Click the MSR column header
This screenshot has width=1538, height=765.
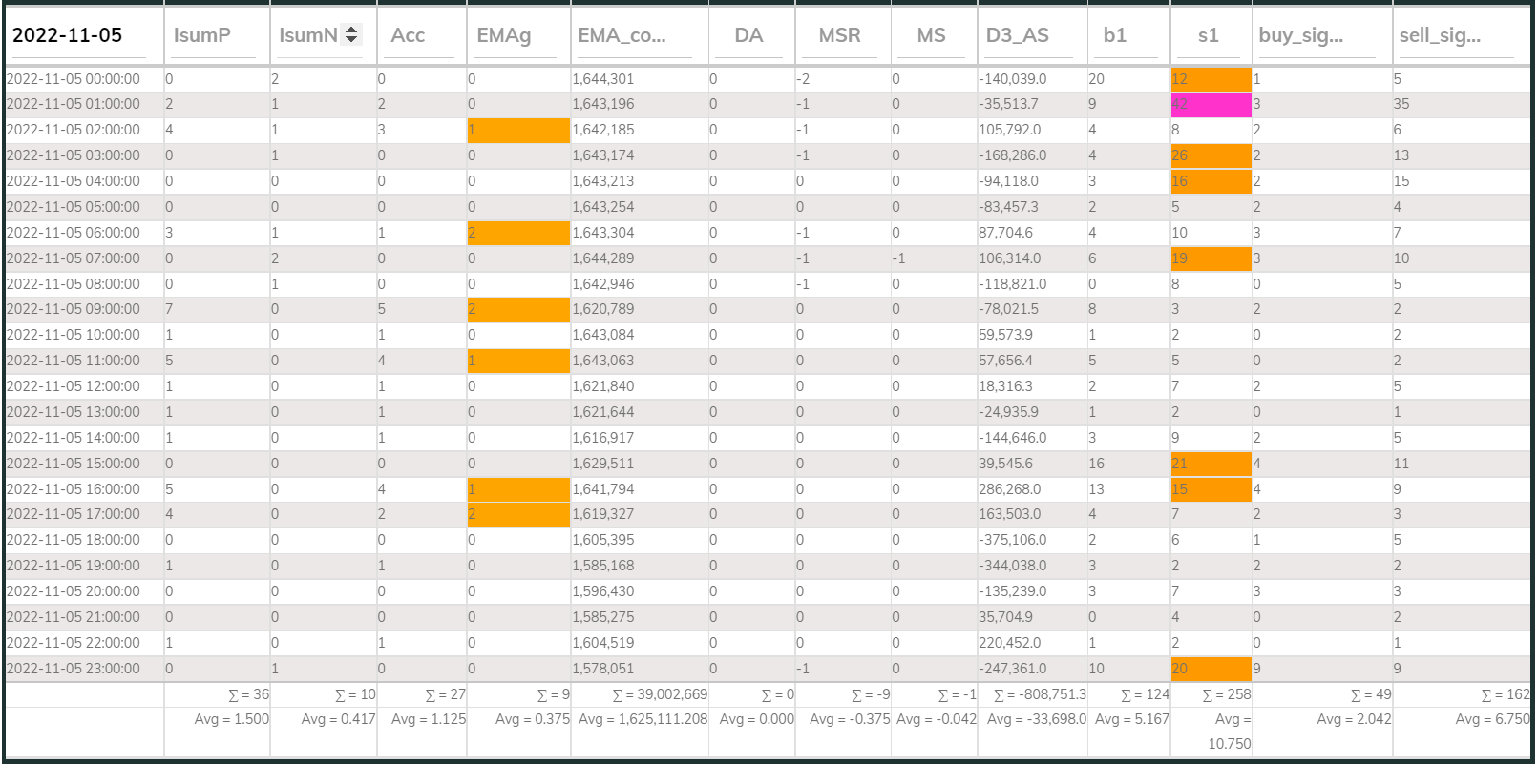click(840, 35)
